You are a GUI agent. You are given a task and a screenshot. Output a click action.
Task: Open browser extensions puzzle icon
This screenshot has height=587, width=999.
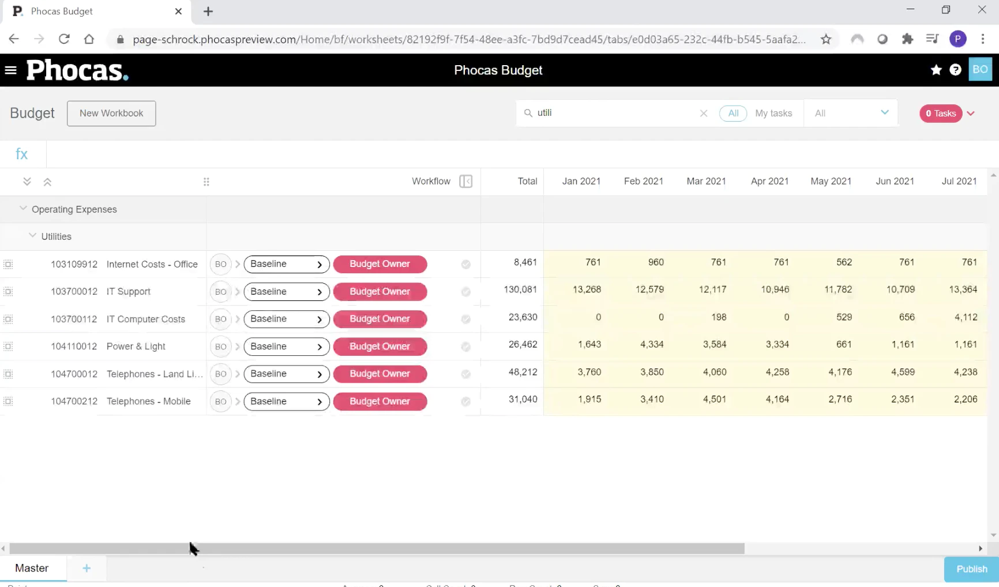(907, 39)
